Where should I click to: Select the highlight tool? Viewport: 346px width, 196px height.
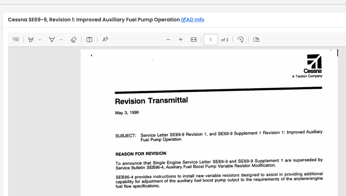[x=31, y=40]
